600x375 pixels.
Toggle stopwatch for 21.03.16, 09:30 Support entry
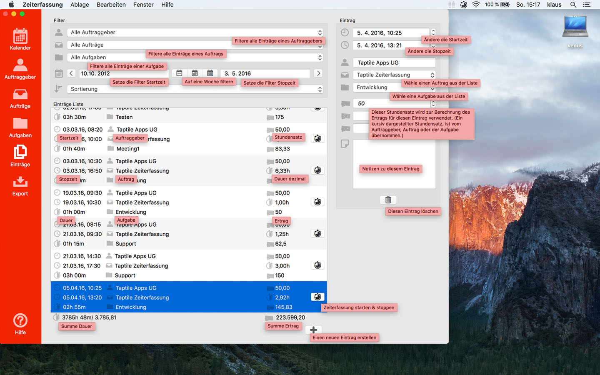(317, 234)
